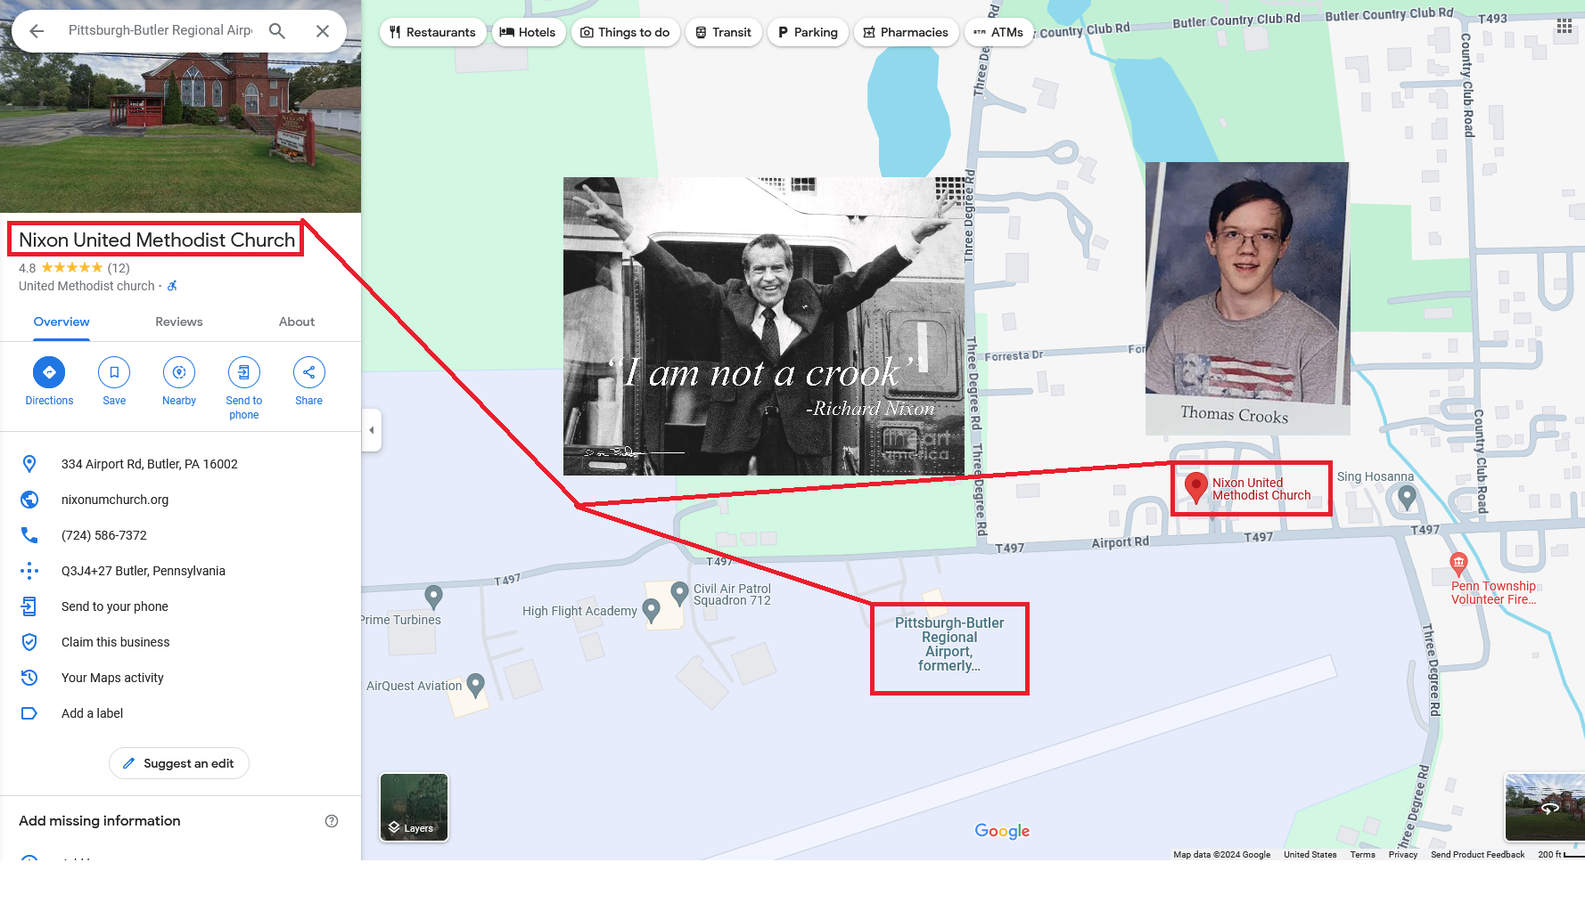Open the Street View thumbnail
Image resolution: width=1585 pixels, height=911 pixels.
[x=1545, y=808]
